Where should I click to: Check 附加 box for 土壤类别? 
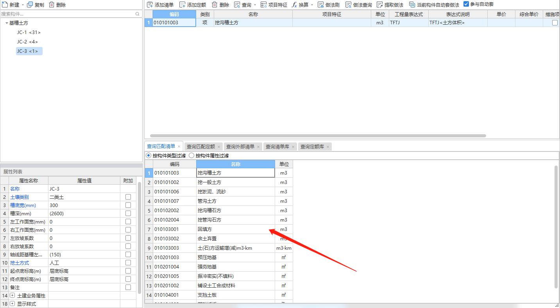pyautogui.click(x=128, y=197)
